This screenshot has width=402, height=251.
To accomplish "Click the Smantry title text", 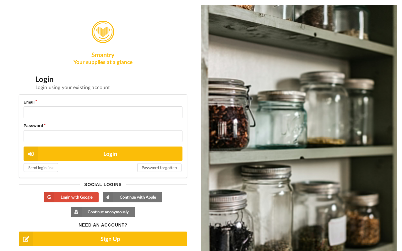I will pyautogui.click(x=103, y=55).
